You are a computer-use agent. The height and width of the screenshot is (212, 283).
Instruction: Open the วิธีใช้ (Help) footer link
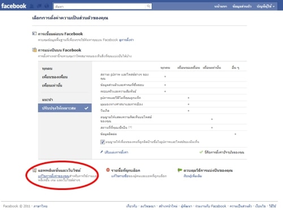point(272,206)
